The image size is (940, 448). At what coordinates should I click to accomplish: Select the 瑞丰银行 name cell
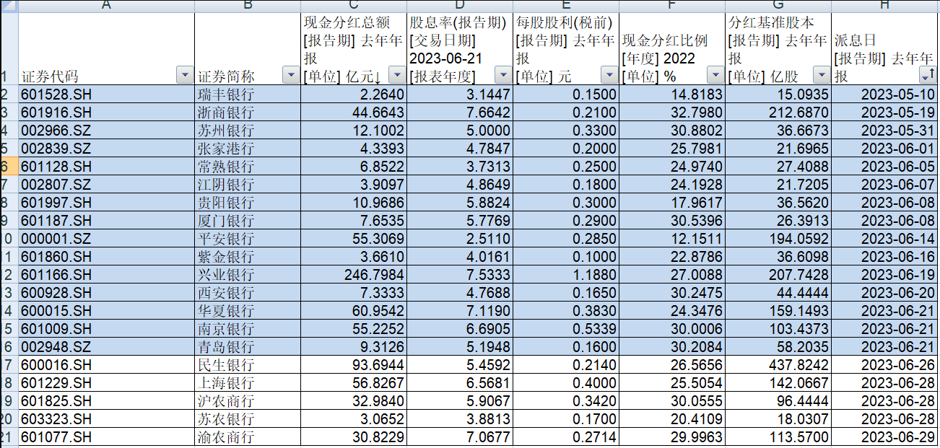pos(248,94)
